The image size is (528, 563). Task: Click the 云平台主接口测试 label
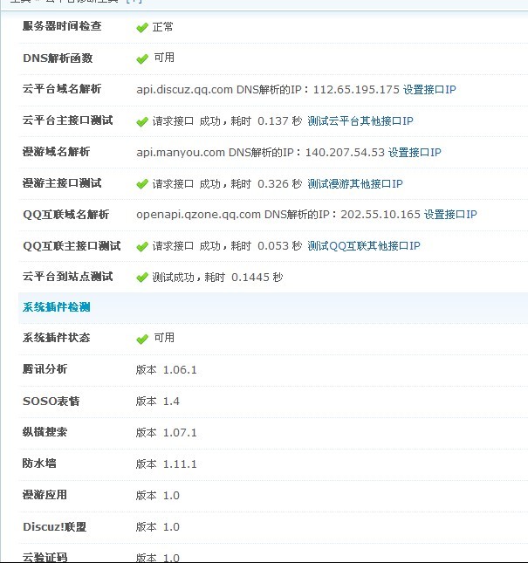click(67, 120)
